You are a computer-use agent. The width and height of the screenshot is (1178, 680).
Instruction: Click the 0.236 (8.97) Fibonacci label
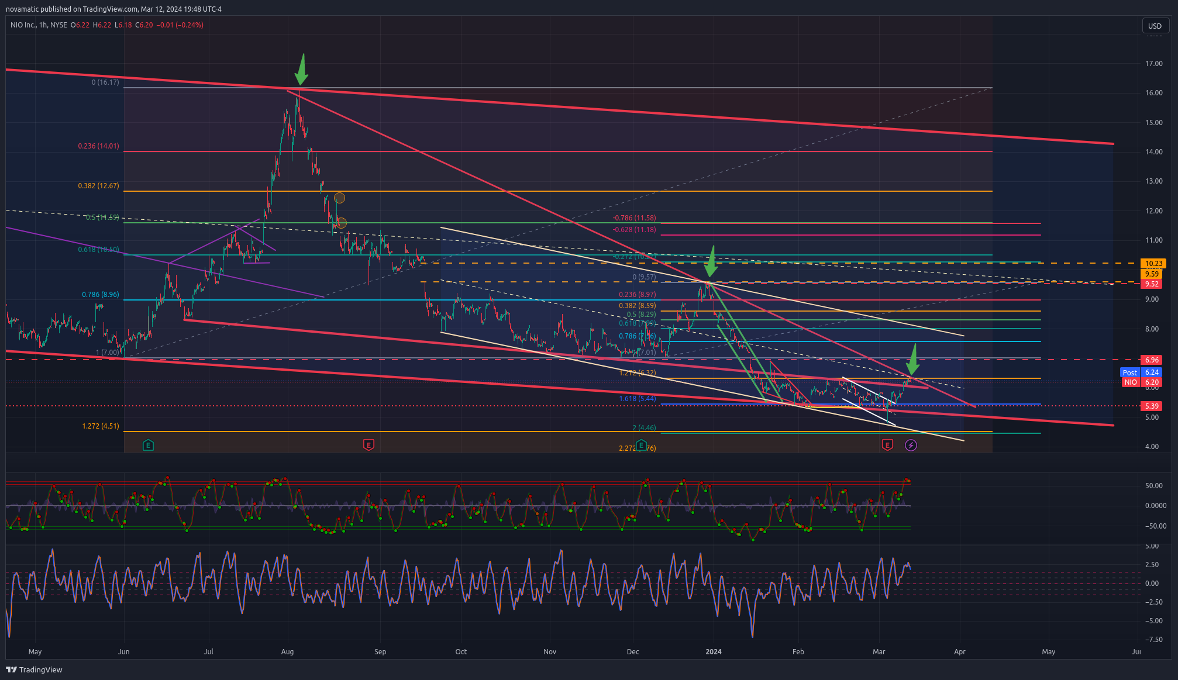click(x=637, y=295)
